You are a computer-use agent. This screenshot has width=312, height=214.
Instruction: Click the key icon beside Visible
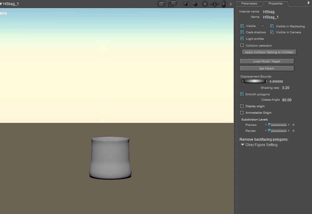click(x=261, y=26)
